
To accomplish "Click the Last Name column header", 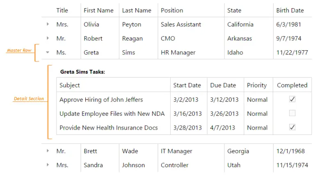I will point(137,10).
